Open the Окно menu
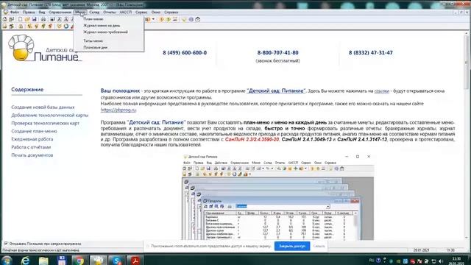The width and height of the screenshot is (471, 265). click(x=155, y=13)
